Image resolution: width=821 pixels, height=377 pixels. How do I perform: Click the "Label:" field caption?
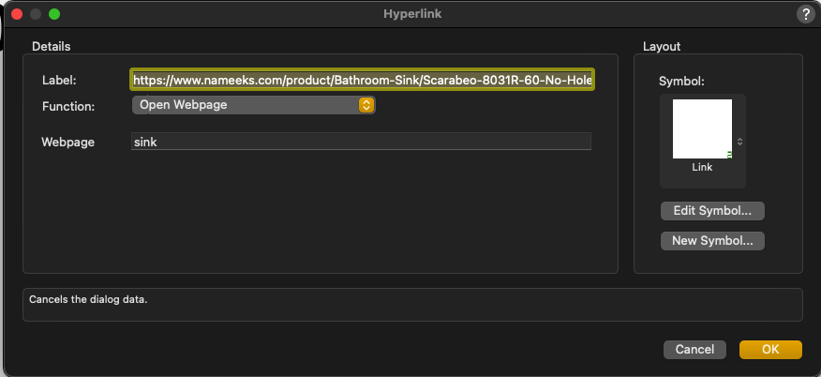click(x=59, y=80)
